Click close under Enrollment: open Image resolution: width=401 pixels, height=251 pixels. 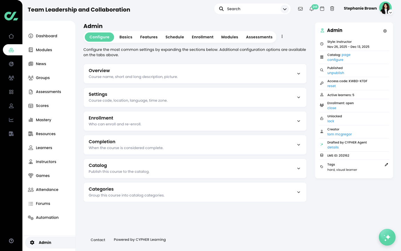pyautogui.click(x=332, y=108)
